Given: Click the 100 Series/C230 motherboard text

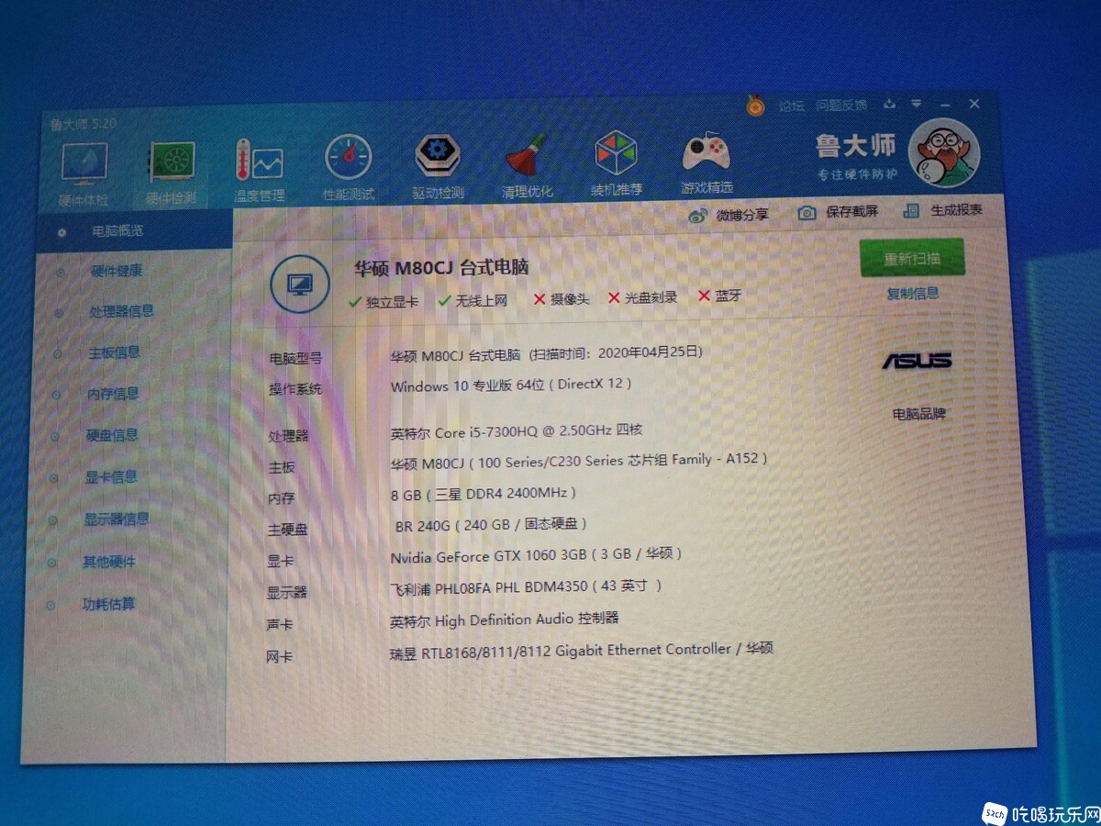Looking at the screenshot, I should 579,461.
